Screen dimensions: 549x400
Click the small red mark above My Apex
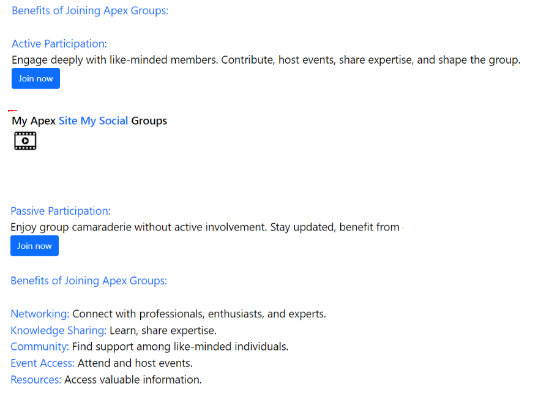pos(12,111)
